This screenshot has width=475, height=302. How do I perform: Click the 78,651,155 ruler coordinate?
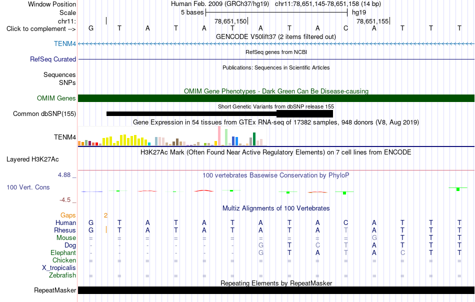pos(372,21)
